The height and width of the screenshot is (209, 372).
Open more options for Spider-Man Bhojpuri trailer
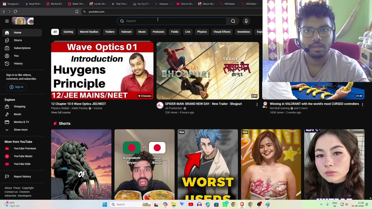pyautogui.click(x=257, y=104)
